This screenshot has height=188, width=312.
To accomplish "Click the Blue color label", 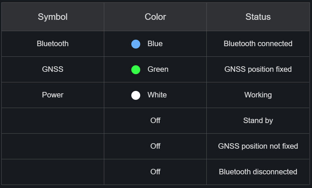I will [x=155, y=44].
